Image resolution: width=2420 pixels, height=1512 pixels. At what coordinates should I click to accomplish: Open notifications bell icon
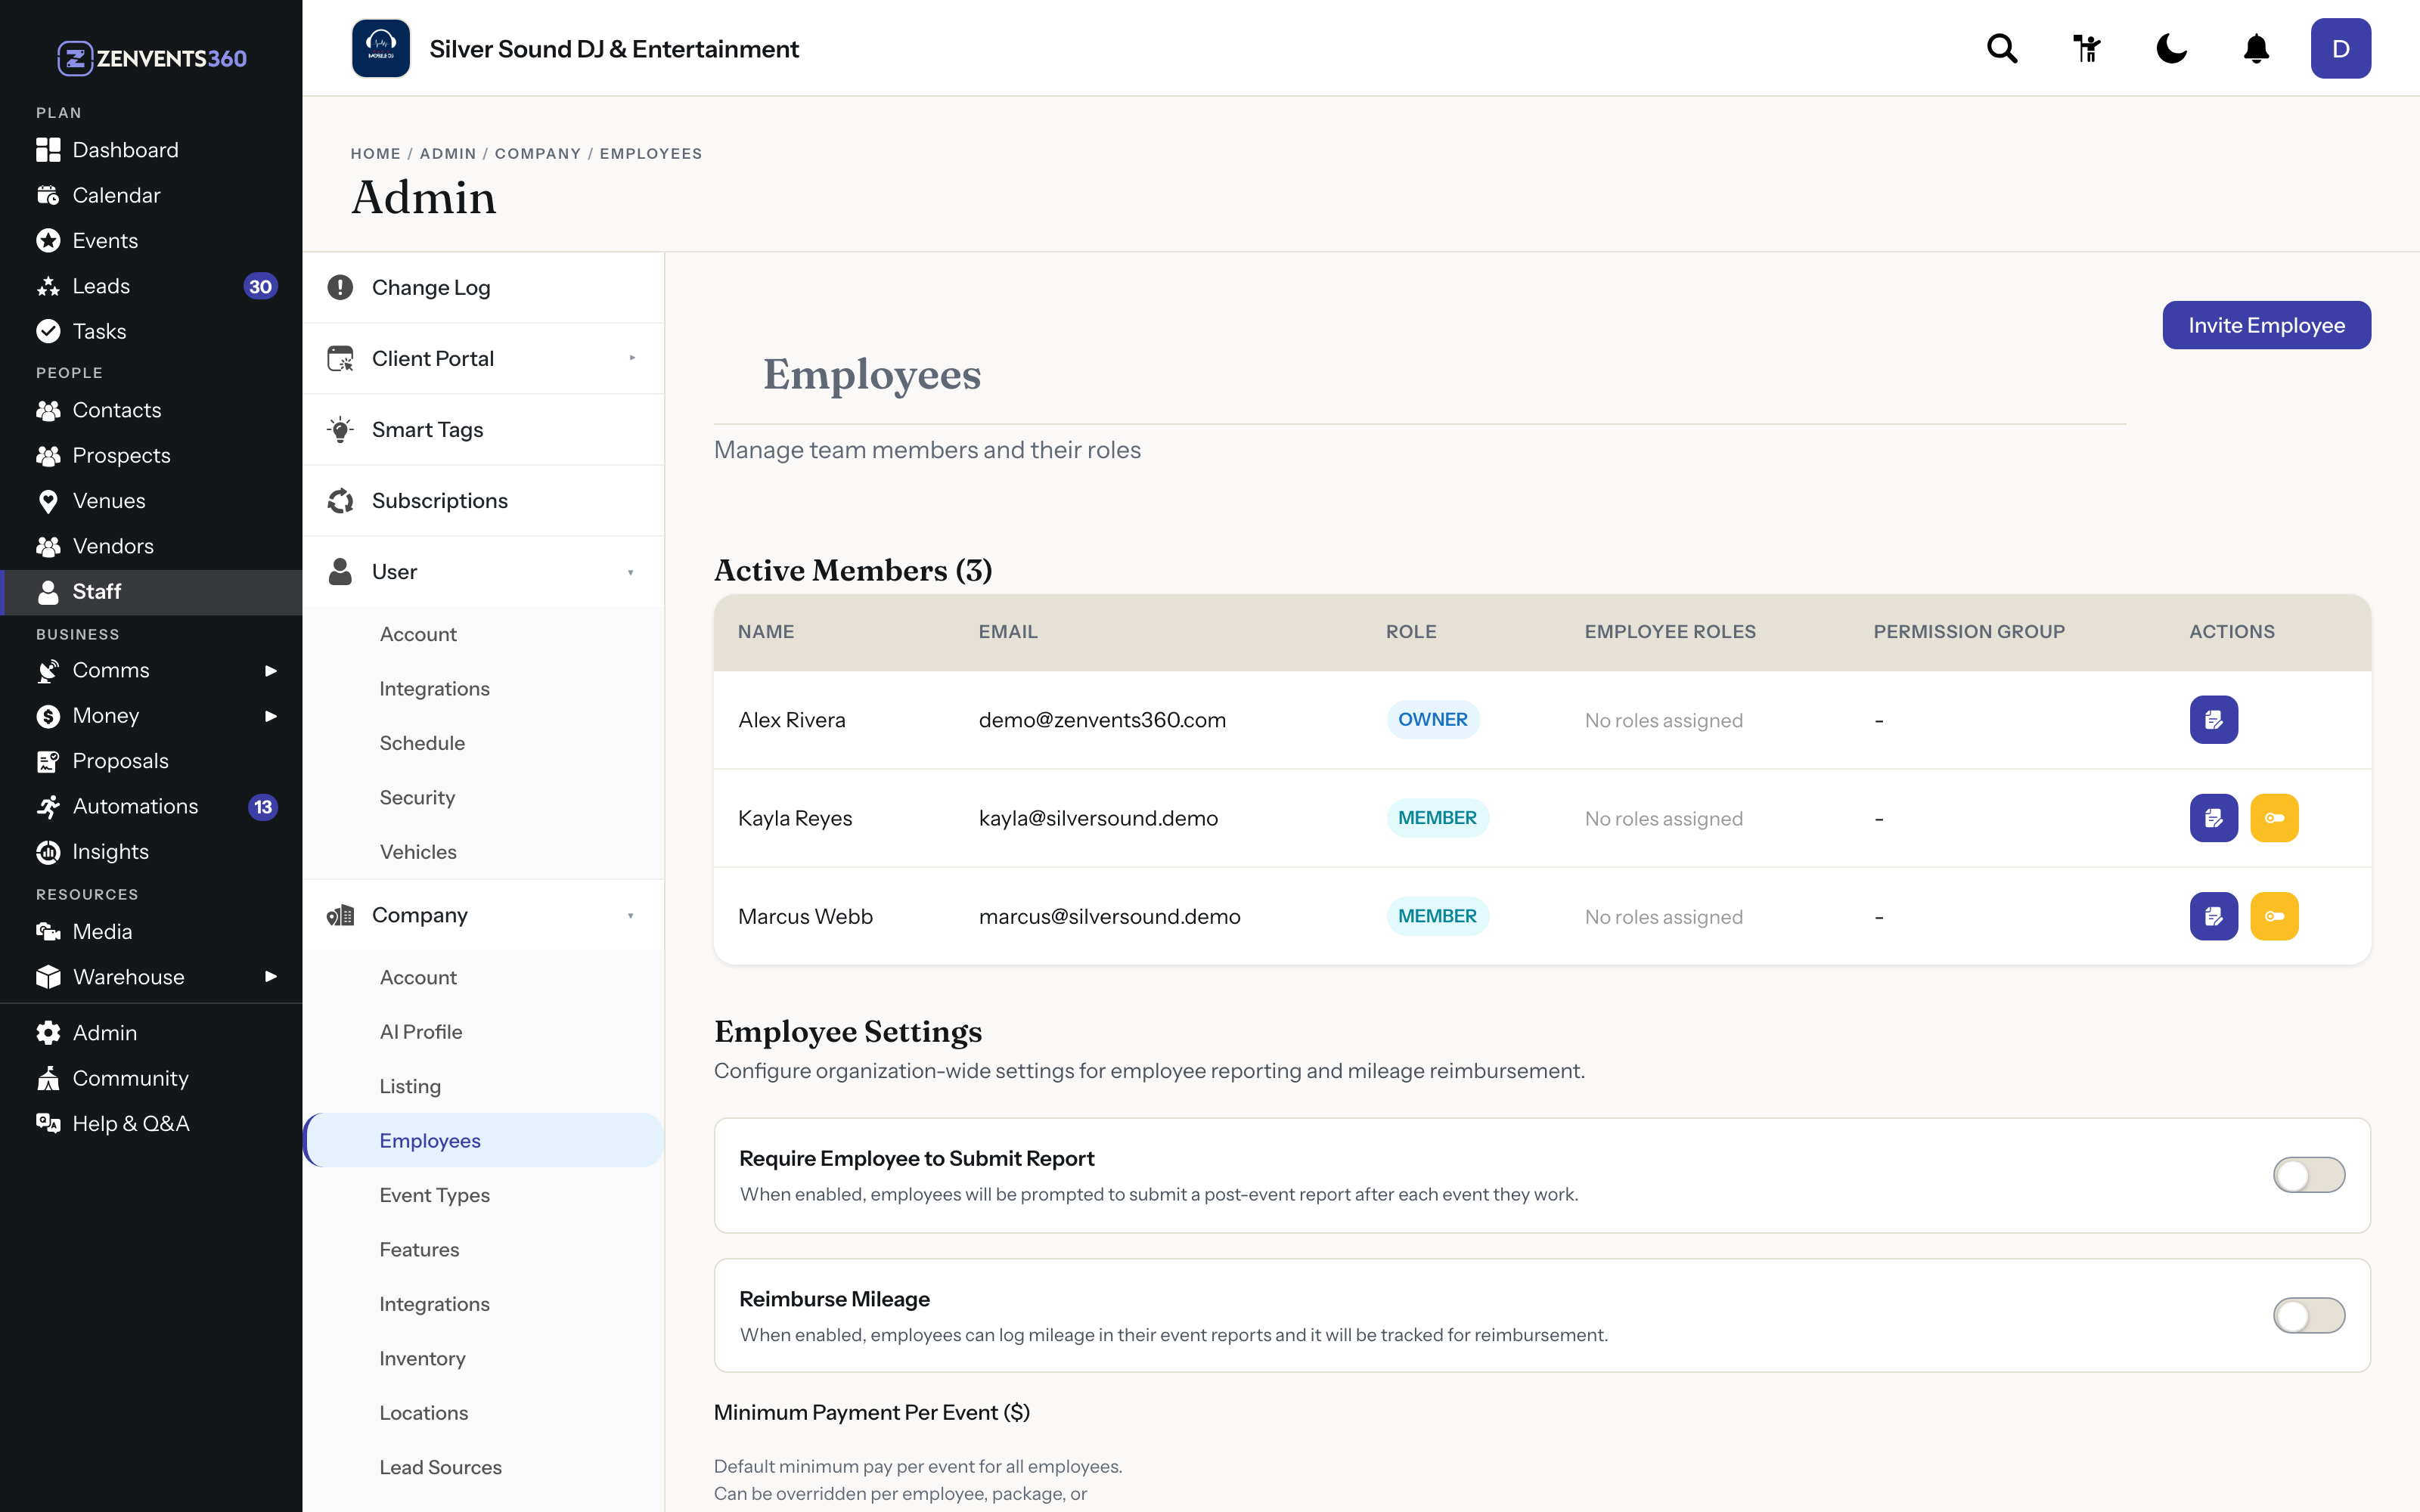[2256, 48]
